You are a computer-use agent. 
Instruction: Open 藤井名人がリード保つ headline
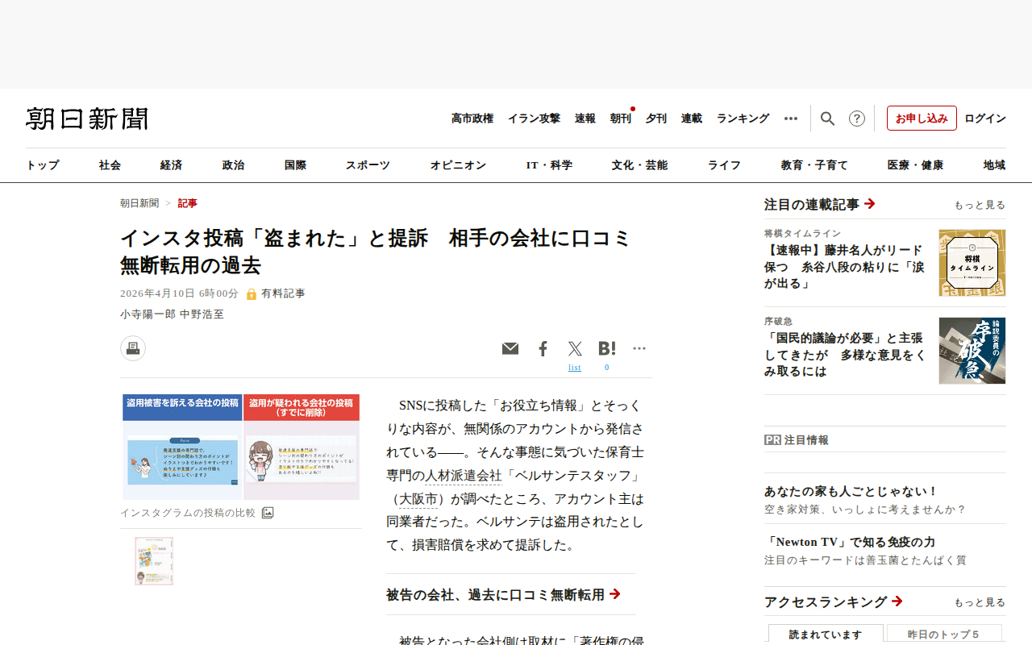pos(845,266)
